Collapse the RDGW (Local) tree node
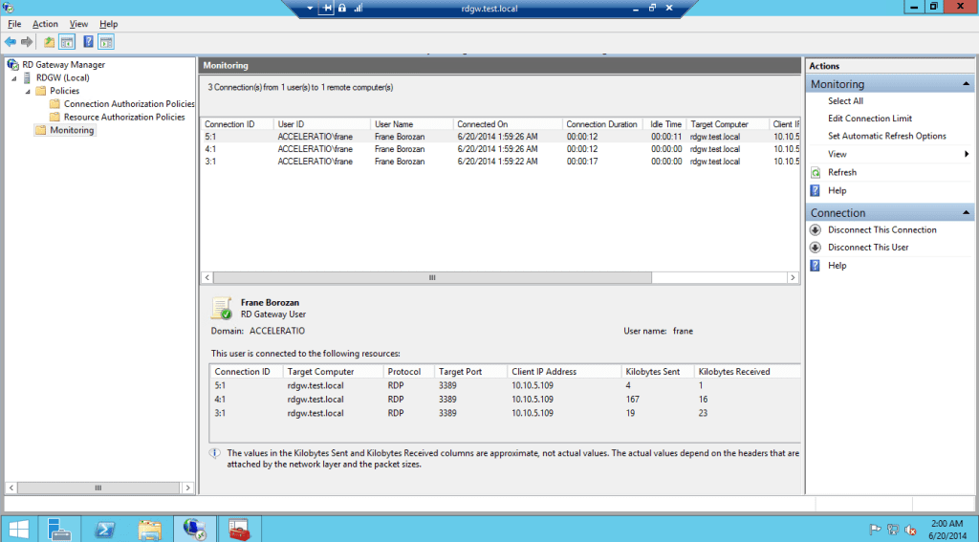The width and height of the screenshot is (979, 542). click(x=13, y=78)
